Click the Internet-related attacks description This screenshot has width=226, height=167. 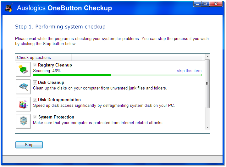pos(98,123)
